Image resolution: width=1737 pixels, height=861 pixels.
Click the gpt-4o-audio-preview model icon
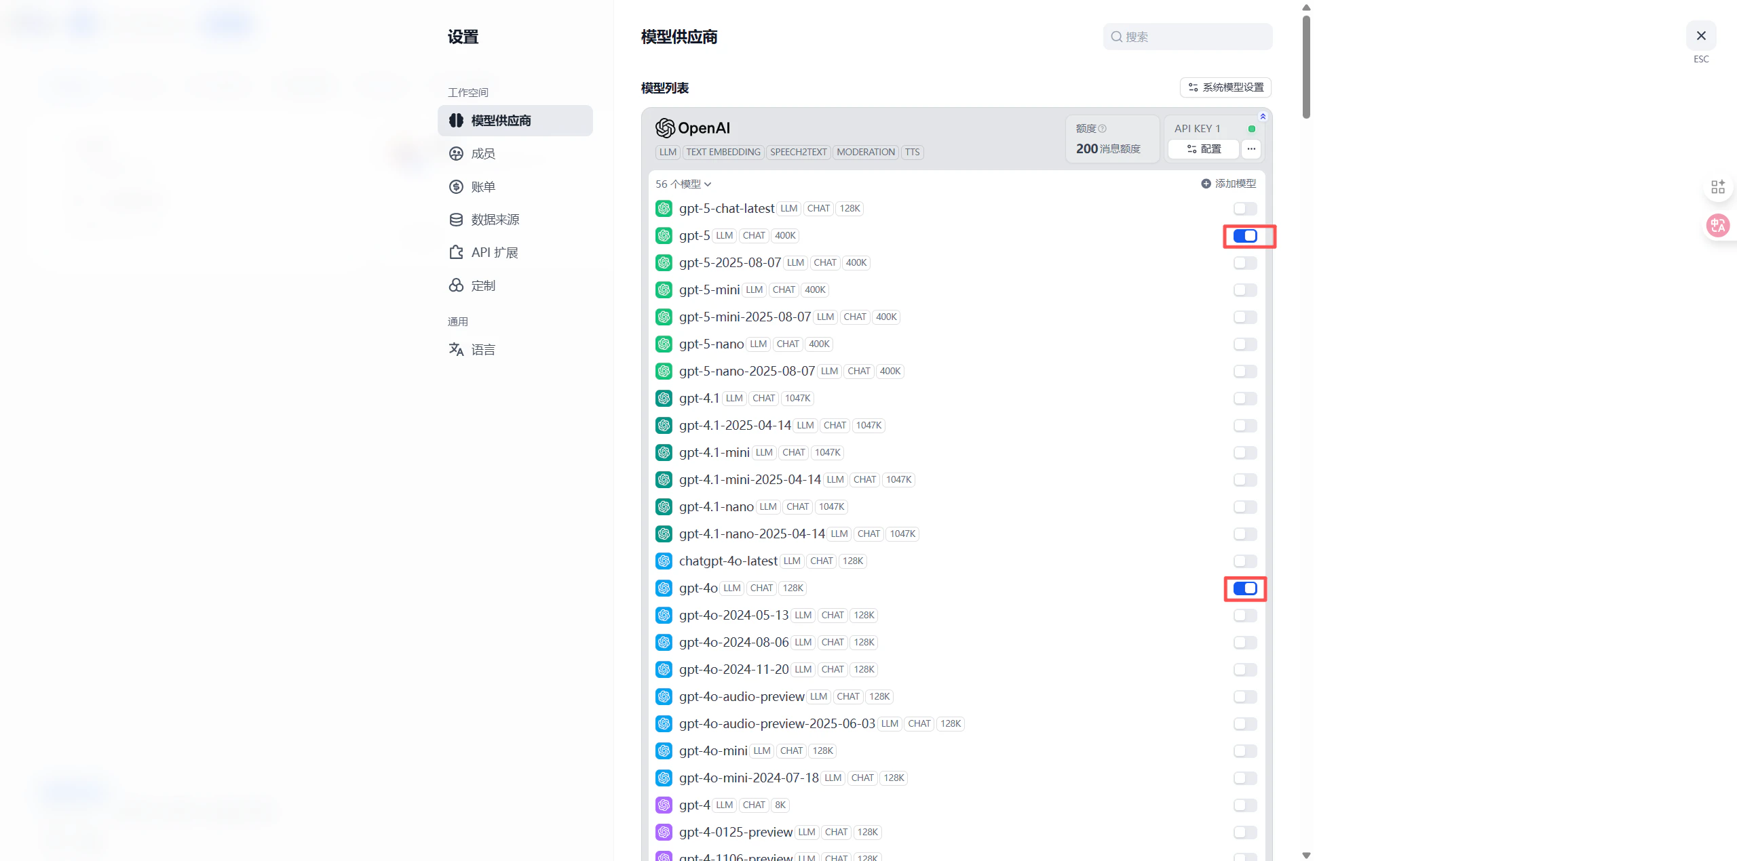[664, 697]
